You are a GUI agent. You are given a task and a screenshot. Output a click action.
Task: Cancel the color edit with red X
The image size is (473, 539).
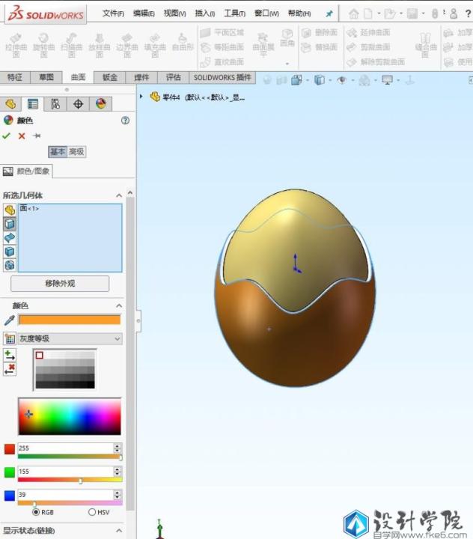[22, 135]
